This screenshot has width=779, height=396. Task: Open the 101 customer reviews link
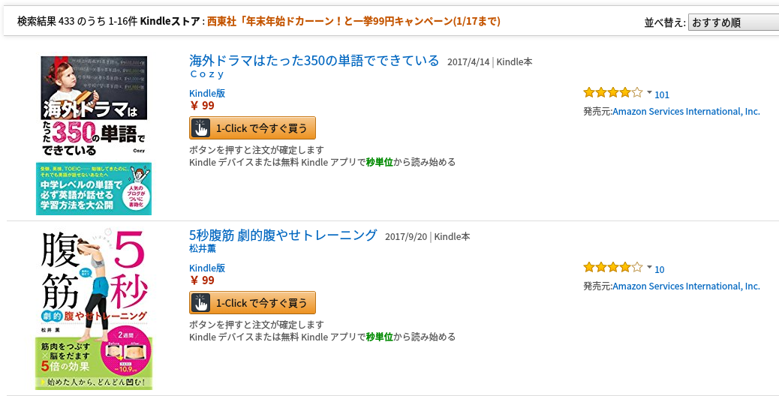(x=662, y=94)
